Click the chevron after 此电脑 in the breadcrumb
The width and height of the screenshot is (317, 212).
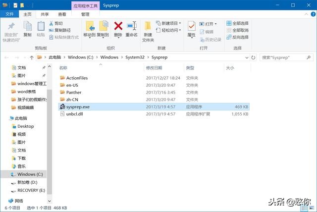pos(64,57)
